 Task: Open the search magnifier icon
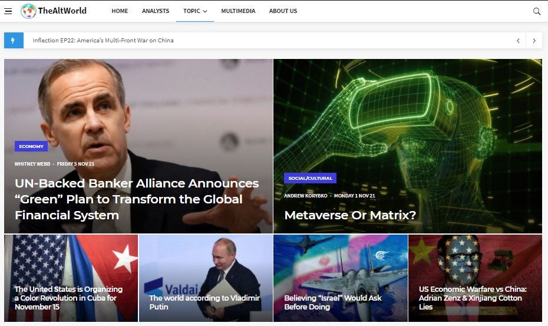coord(536,11)
